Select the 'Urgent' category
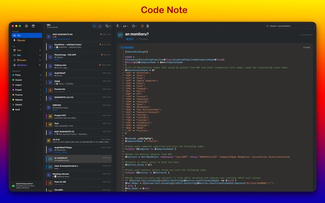 [x=27, y=85]
